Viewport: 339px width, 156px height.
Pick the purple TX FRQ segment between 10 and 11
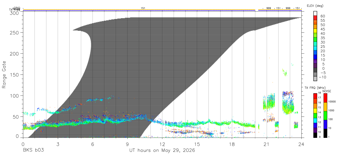point(315,130)
